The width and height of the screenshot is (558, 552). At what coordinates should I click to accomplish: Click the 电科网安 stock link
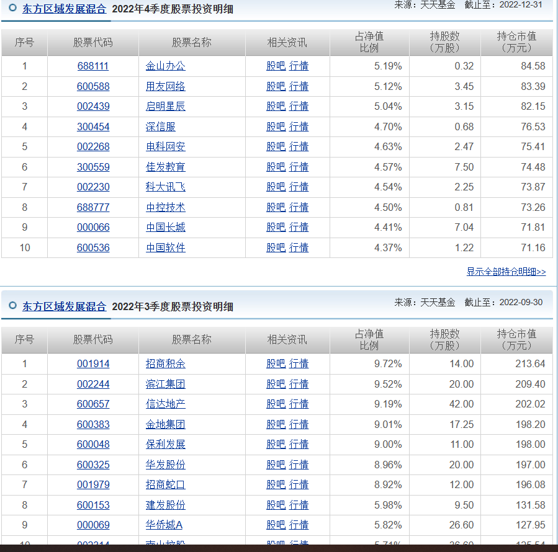pos(166,146)
